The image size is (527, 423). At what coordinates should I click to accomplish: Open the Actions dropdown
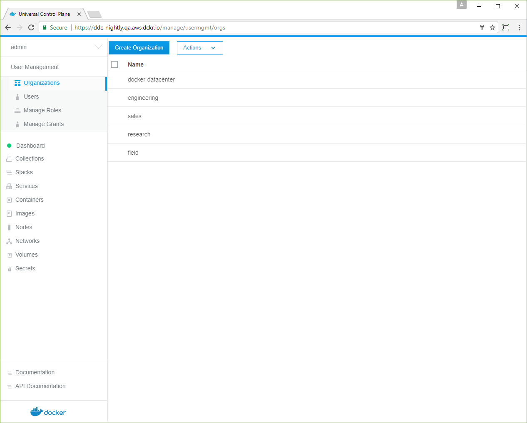(x=200, y=48)
